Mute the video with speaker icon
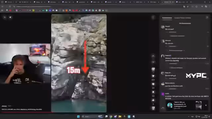The width and height of the screenshot is (212, 119). [10, 17]
